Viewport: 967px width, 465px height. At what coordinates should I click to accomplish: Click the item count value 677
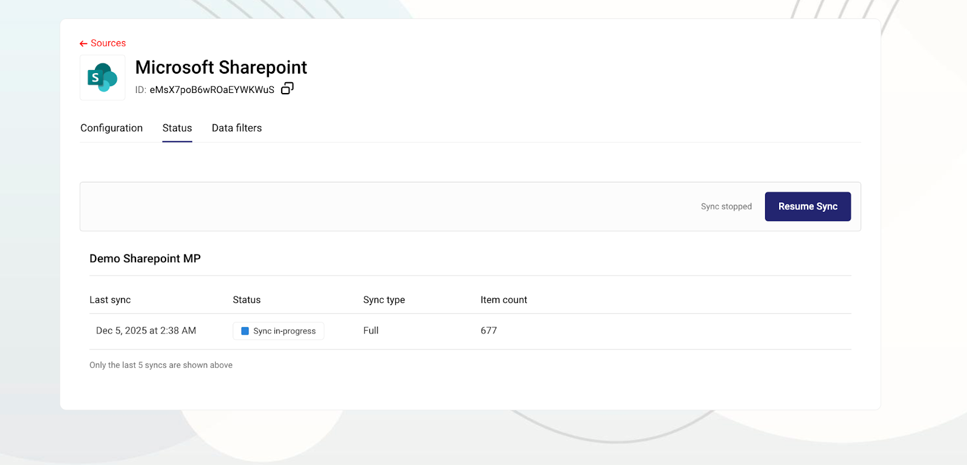pos(488,331)
